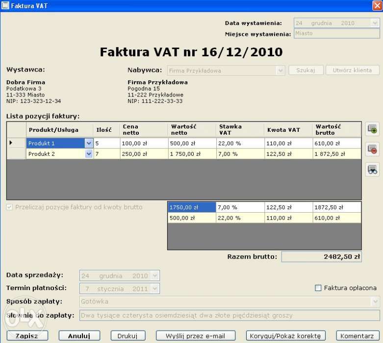Close the Faktura VAT window

click(377, 5)
